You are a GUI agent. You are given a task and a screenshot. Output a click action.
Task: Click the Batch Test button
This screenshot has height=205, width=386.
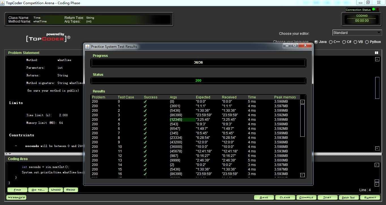348,197
